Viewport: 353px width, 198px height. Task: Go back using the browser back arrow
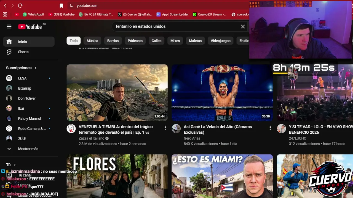point(5,5)
